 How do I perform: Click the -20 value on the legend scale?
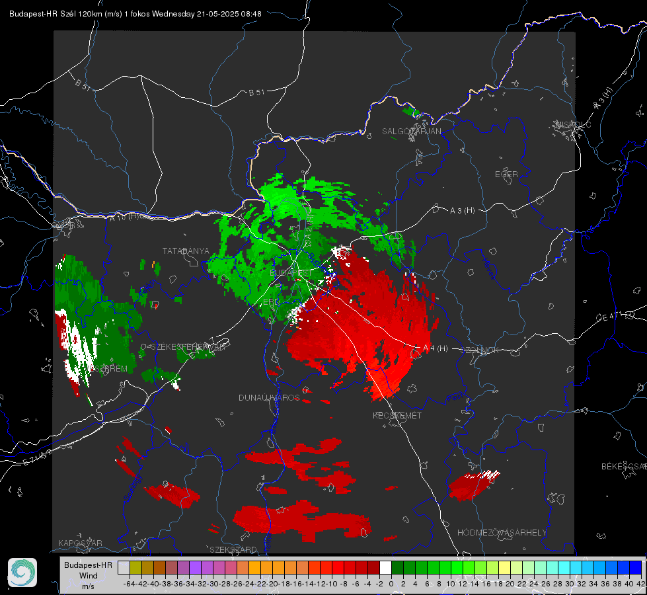click(x=272, y=584)
